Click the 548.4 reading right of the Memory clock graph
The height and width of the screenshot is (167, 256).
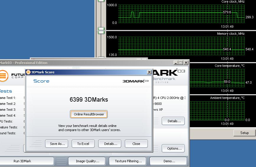click(250, 49)
